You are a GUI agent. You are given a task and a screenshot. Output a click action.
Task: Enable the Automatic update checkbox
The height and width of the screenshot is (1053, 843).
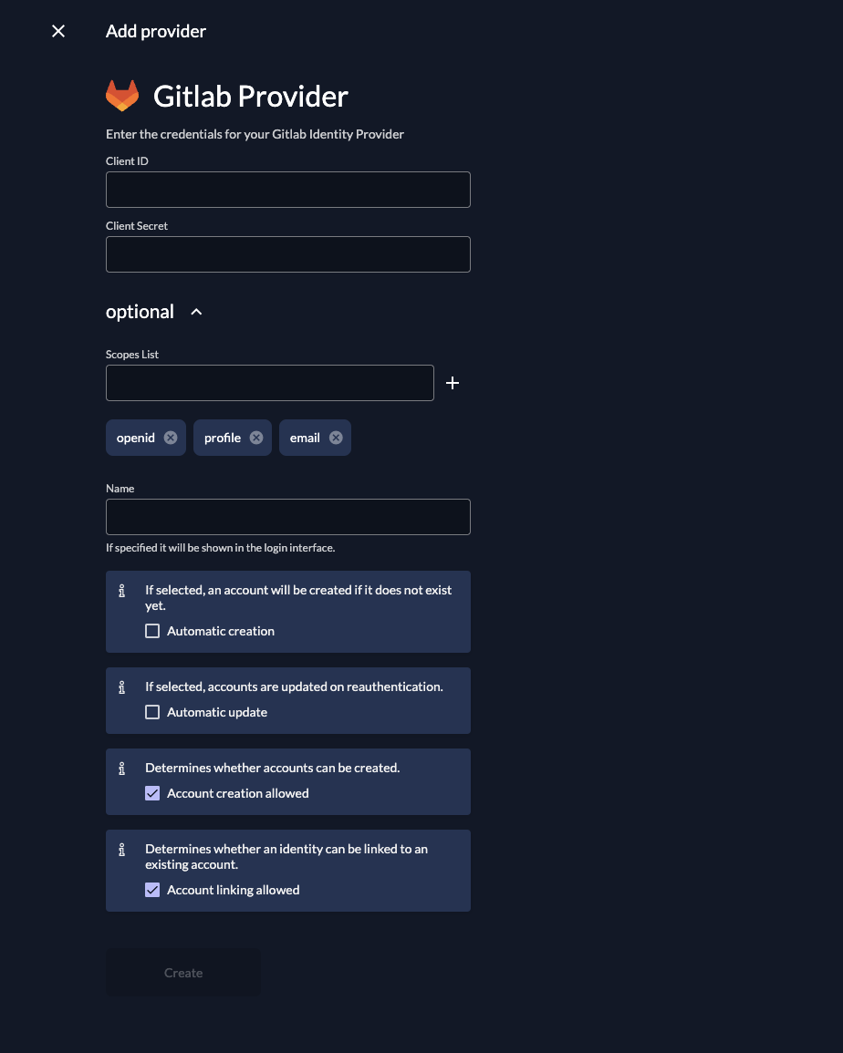152,712
